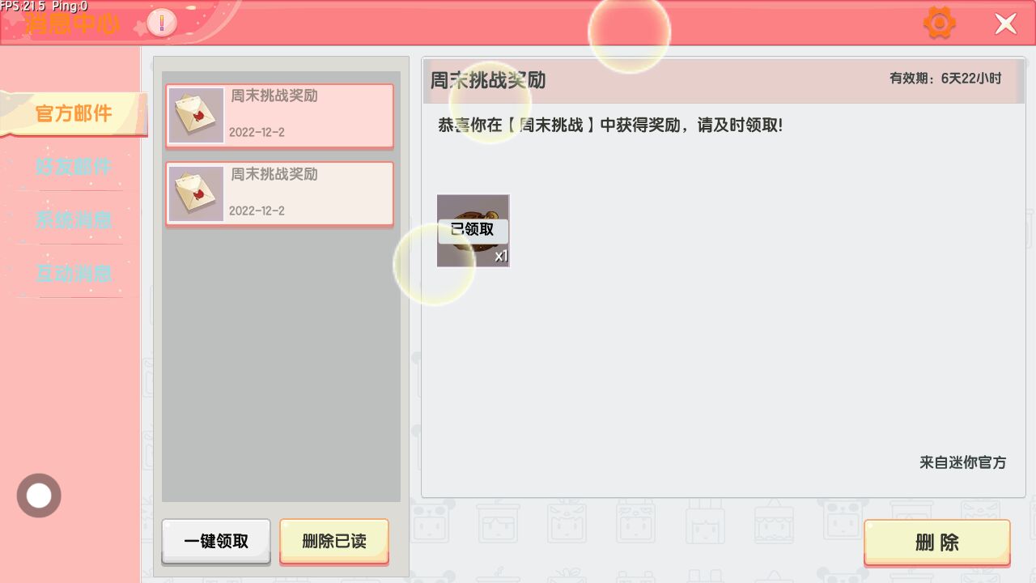Delete the open mail with 删除 button
The width and height of the screenshot is (1036, 583).
point(936,543)
